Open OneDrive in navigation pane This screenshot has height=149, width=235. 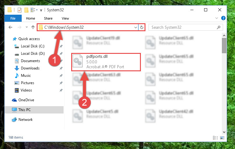click(x=23, y=100)
